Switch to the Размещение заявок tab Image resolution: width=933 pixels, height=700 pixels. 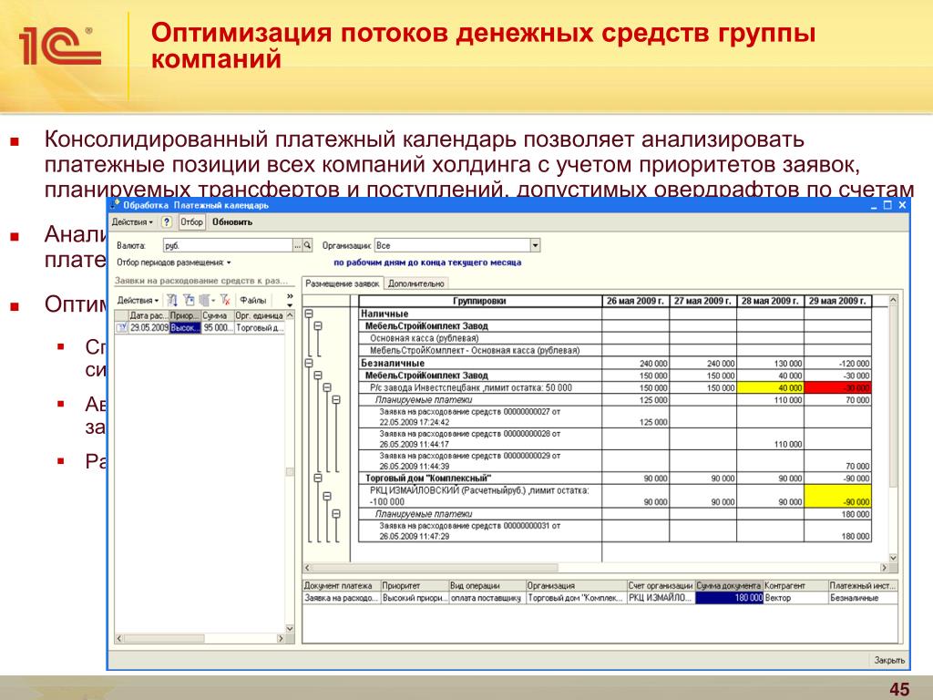point(343,284)
